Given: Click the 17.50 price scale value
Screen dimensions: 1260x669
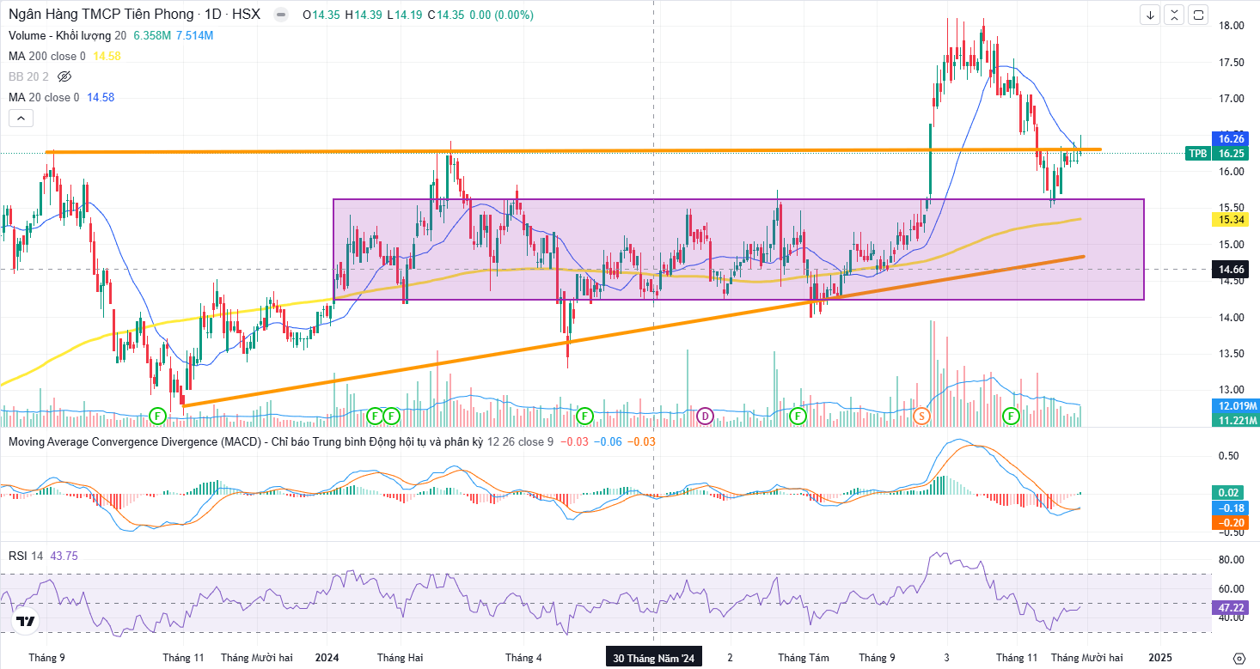Looking at the screenshot, I should [x=1231, y=63].
